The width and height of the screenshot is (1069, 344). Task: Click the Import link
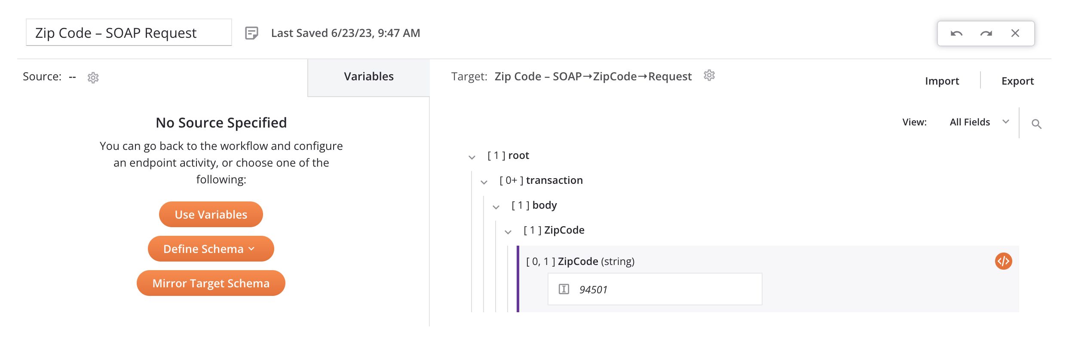click(x=942, y=81)
